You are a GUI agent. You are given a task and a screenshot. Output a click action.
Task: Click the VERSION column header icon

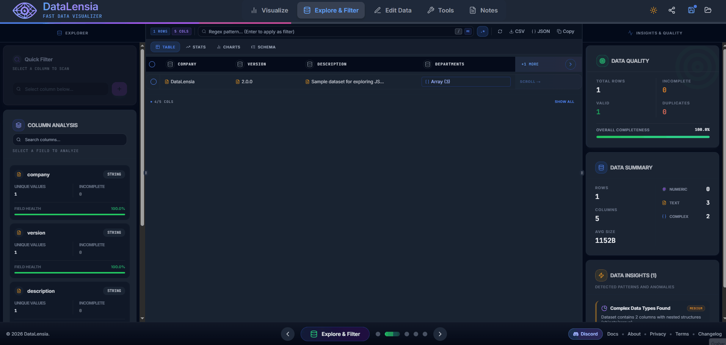[240, 64]
